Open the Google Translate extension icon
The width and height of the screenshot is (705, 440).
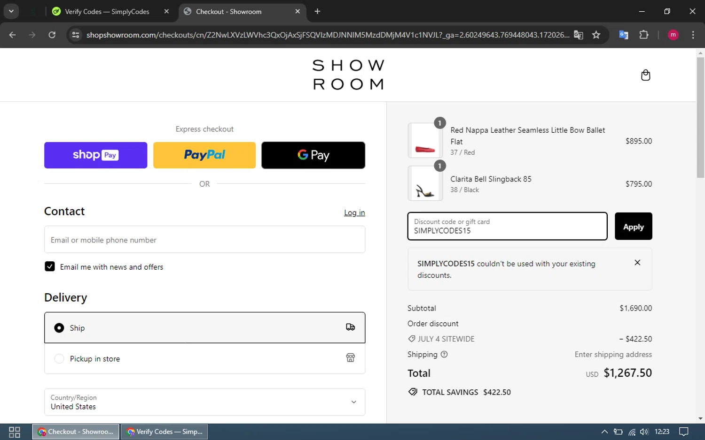coord(624,35)
